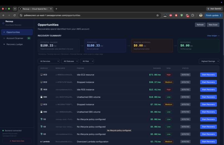Viewport: 224px width, 145px height.
Task: Open the Recovery Ledger sidebar item
Action: pos(17,44)
